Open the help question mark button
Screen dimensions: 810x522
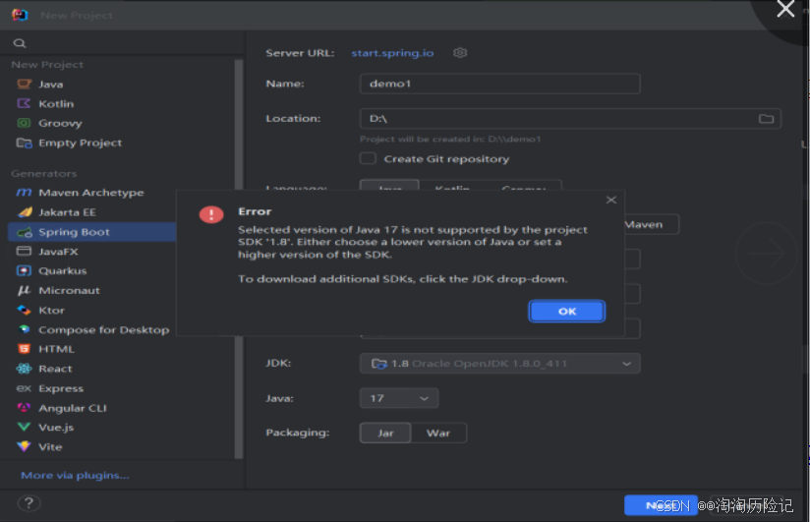[x=29, y=503]
